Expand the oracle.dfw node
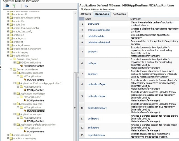Image resolution: width=179 pixels, height=141 pixels. pyautogui.click(x=8, y=21)
